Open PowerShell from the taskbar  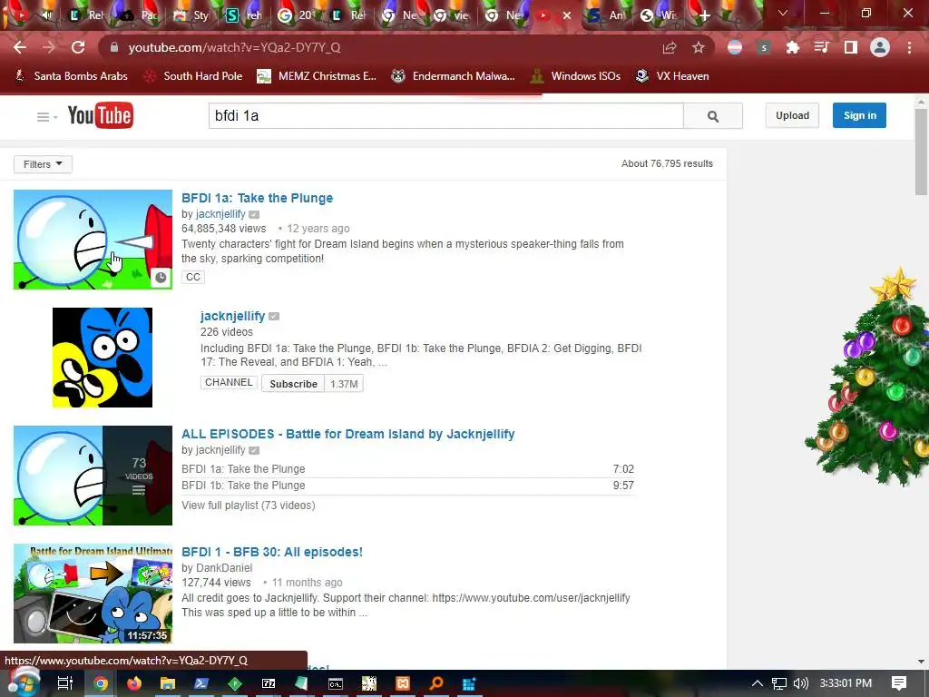pyautogui.click(x=201, y=683)
